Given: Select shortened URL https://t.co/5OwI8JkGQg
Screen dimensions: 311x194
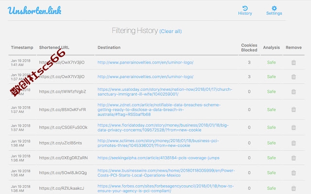Looking at the screenshot, I should (63, 173).
